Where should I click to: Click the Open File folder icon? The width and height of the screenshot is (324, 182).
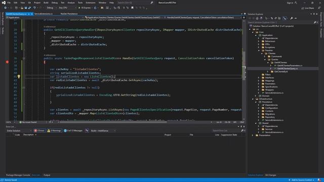pyautogui.click(x=22, y=8)
